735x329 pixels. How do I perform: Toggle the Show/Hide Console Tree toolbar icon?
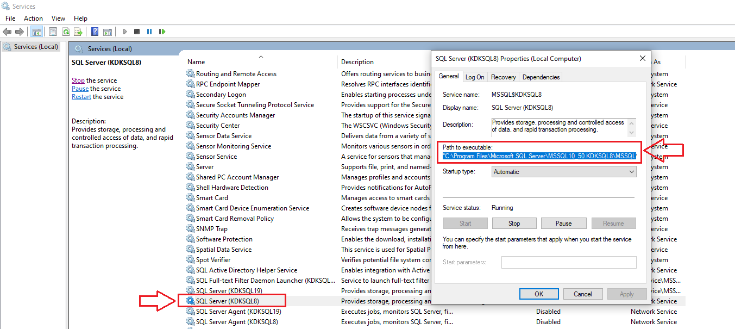pyautogui.click(x=37, y=32)
